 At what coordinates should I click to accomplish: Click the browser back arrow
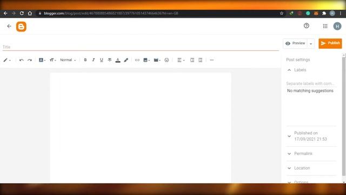[5, 13]
